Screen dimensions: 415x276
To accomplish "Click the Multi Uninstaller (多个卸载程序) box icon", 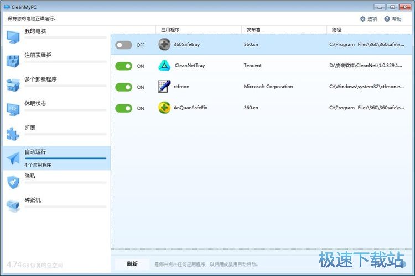I will [13, 85].
